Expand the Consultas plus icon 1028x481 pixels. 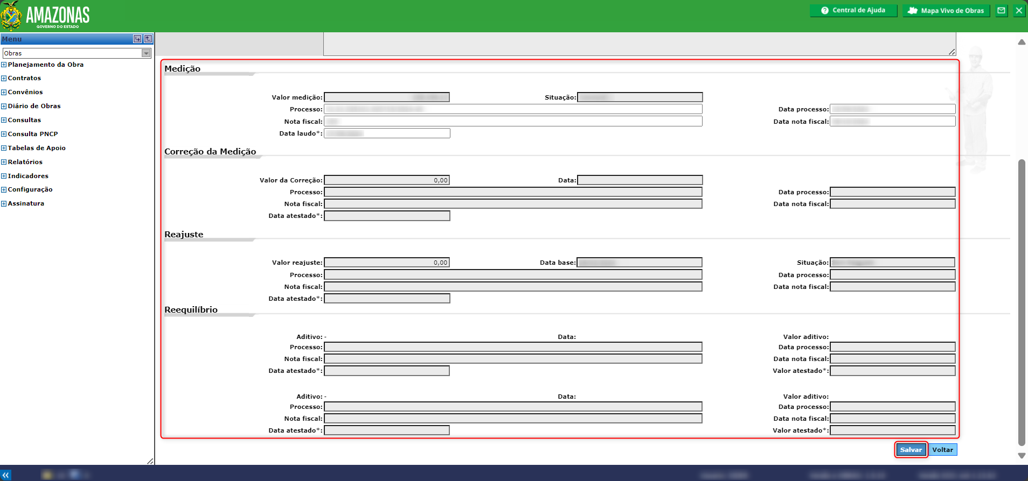[x=4, y=121]
